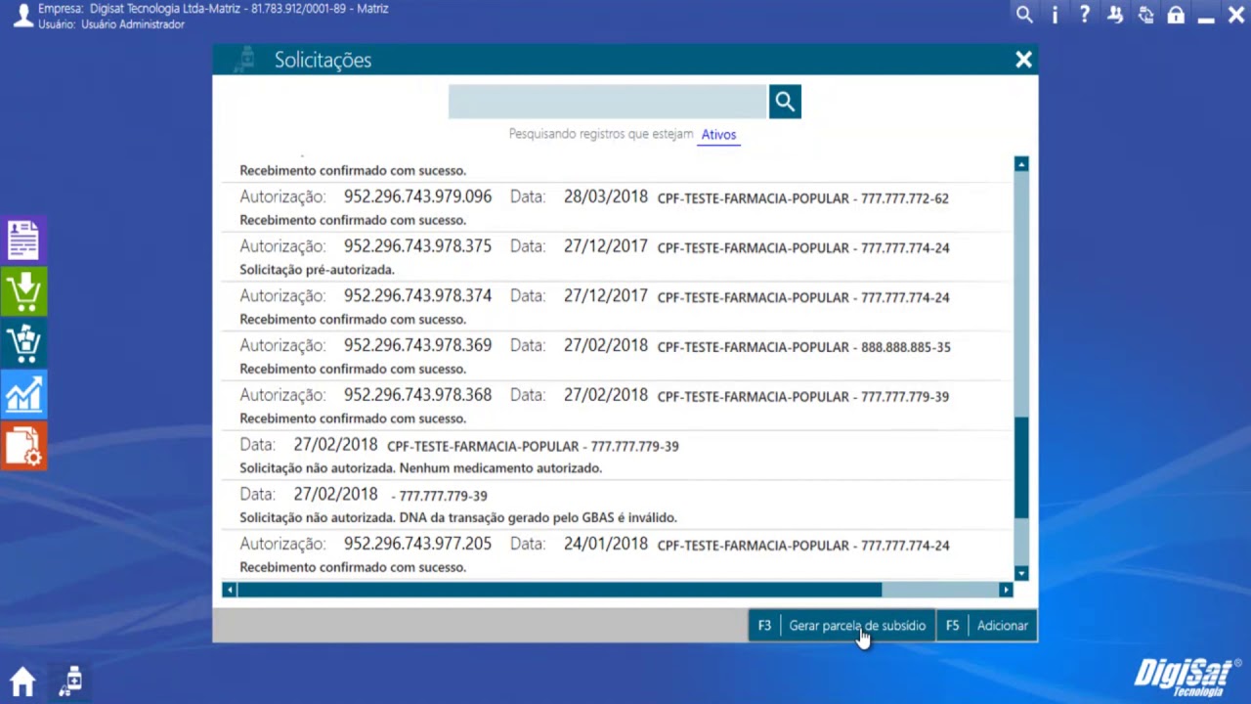Click CPF entry 777.777.772-62
The width and height of the screenshot is (1251, 704).
905,198
